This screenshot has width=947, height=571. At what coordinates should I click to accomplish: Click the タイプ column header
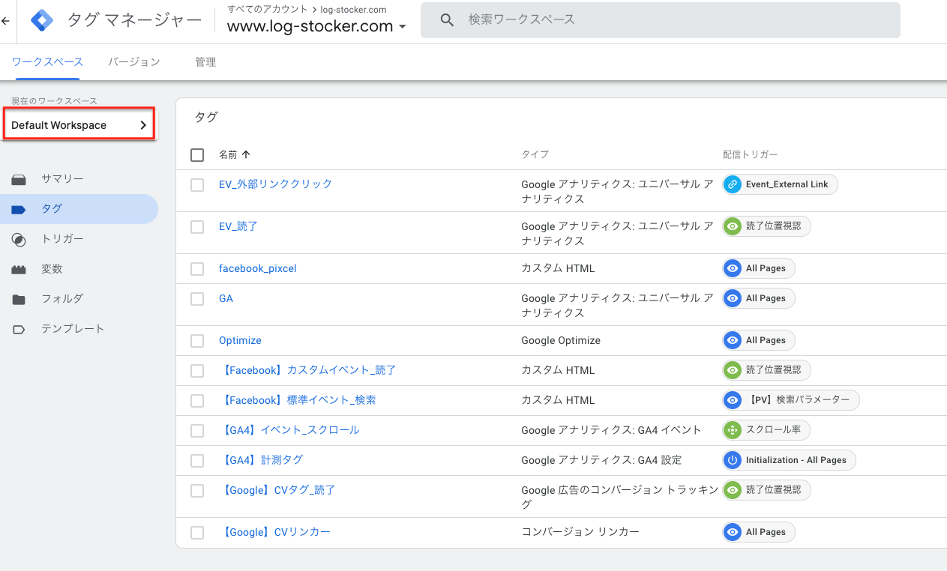[x=535, y=154]
